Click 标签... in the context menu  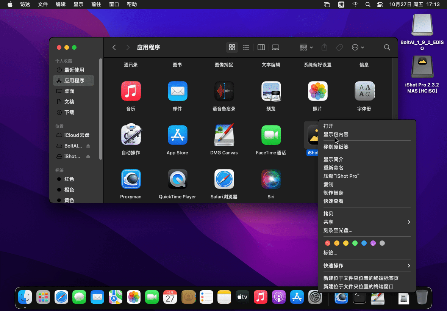pos(330,252)
